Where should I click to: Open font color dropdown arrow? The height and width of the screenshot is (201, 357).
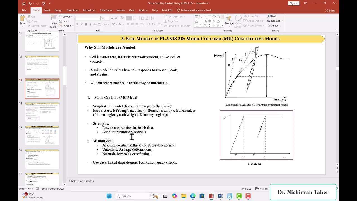tap(123, 24)
